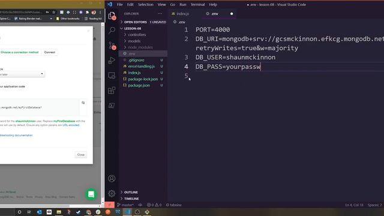
Task: Click the tabnine status bar item
Action: pyautogui.click(x=174, y=205)
